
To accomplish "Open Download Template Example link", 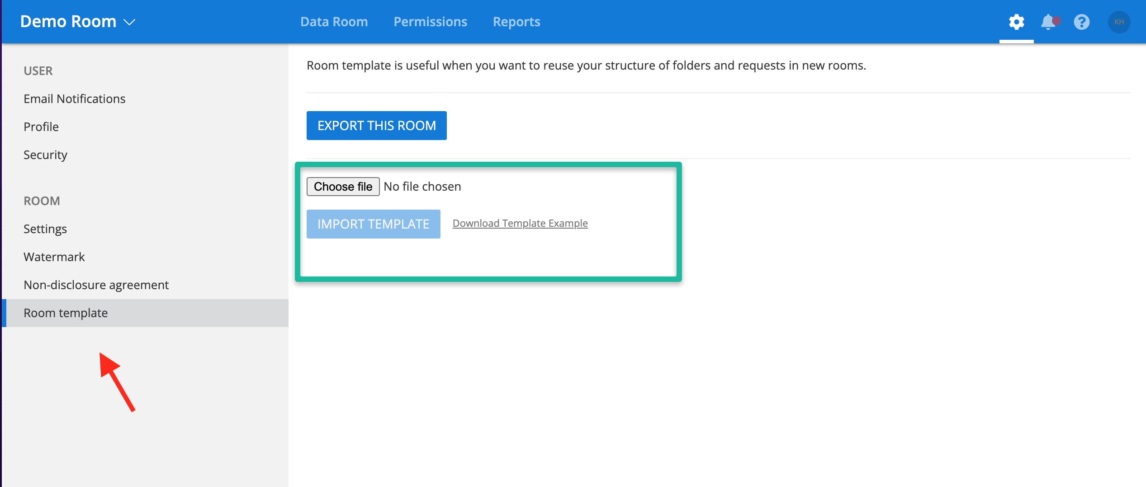I will click(x=520, y=223).
